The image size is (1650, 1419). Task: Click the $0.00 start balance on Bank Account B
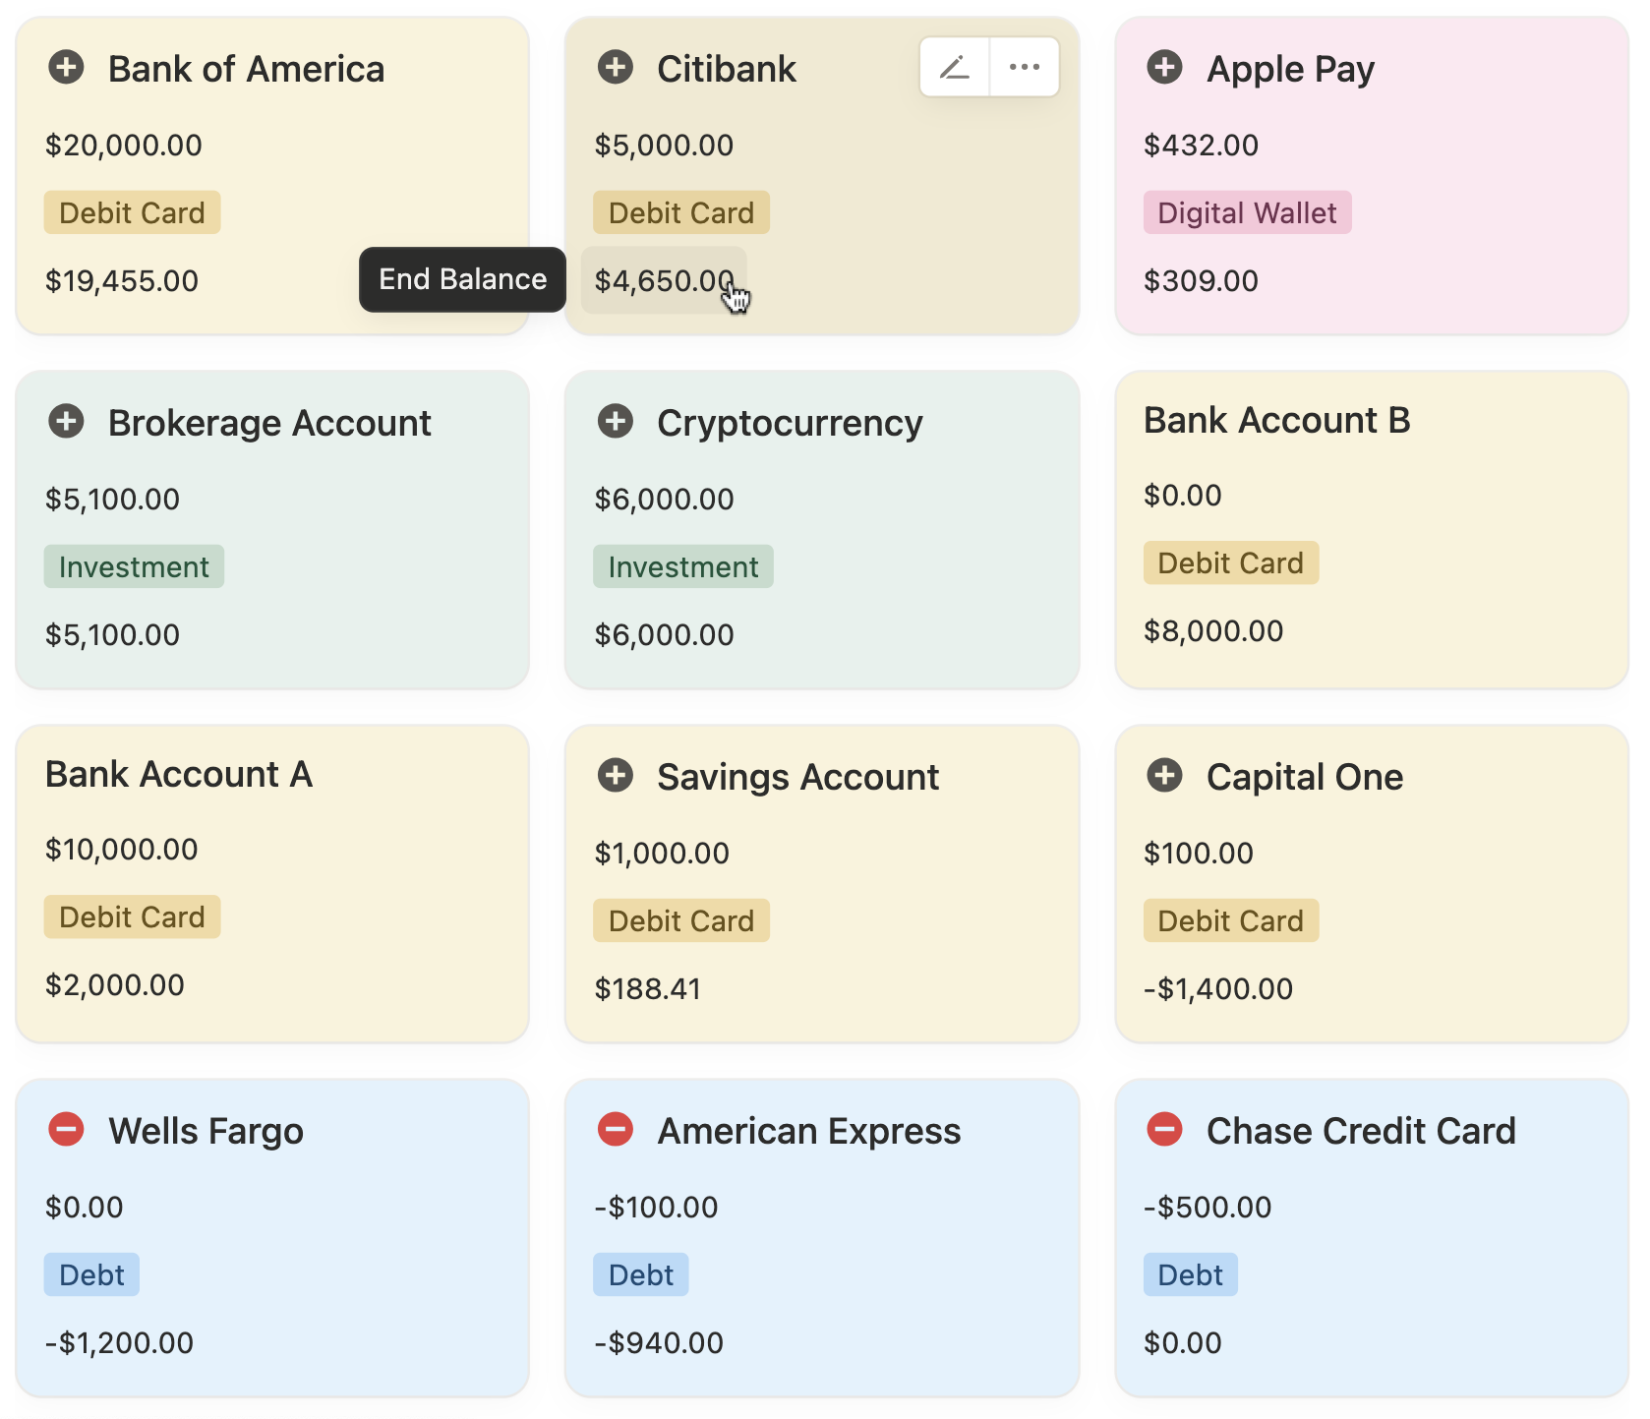(x=1182, y=496)
